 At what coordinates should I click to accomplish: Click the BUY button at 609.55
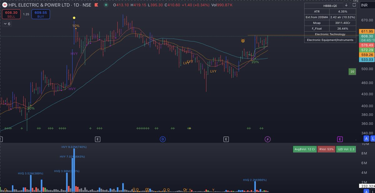point(41,14)
